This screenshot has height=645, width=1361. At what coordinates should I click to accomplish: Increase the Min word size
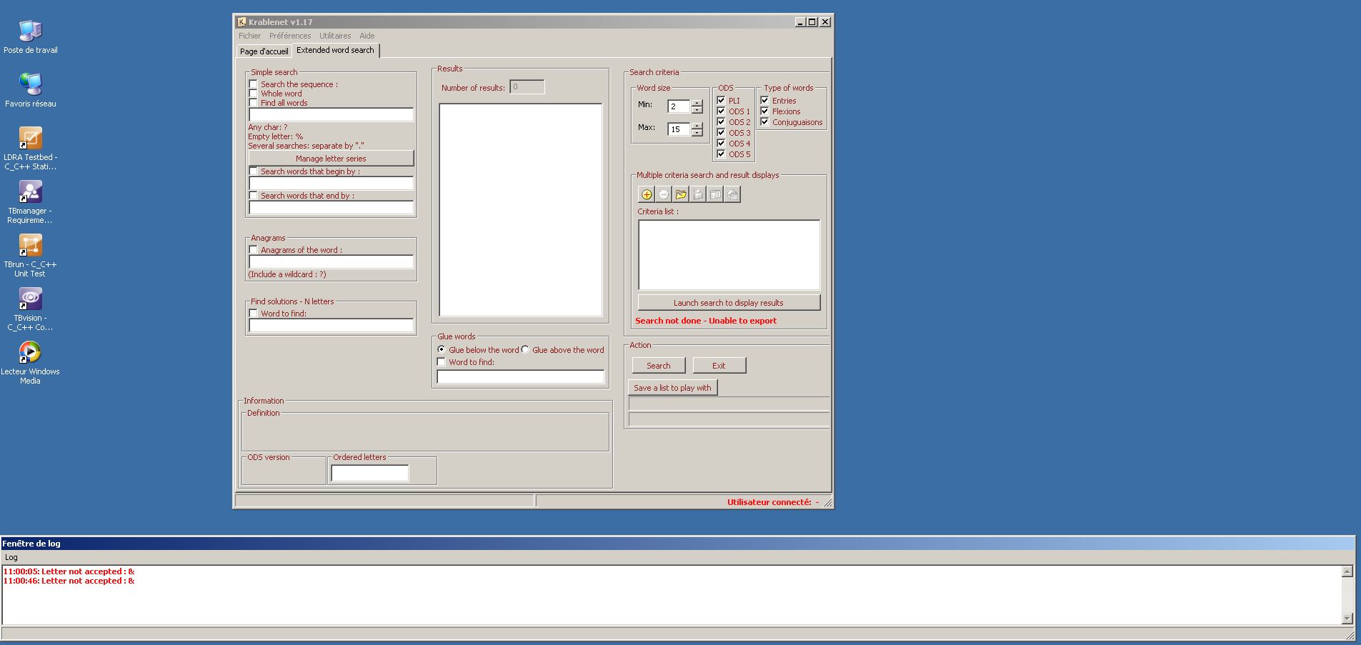pyautogui.click(x=697, y=103)
